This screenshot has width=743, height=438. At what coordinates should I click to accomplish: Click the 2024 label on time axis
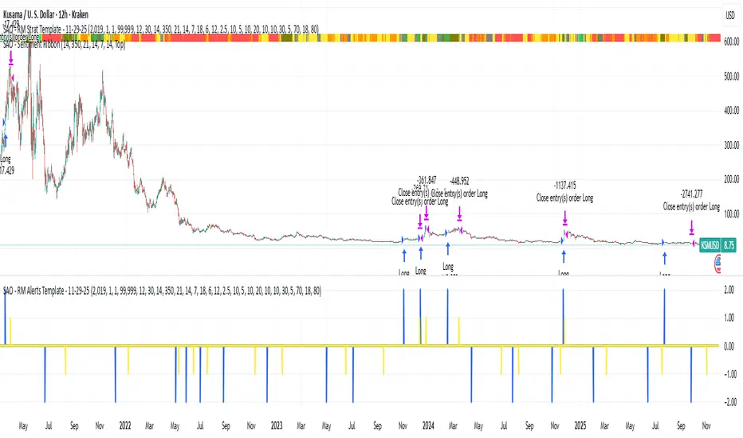[x=428, y=426]
